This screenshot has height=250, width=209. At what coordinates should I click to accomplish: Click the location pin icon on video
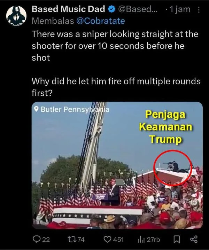[37, 109]
